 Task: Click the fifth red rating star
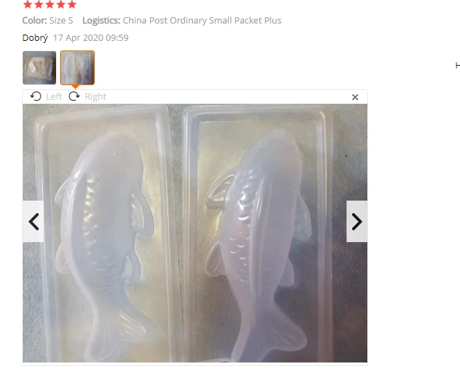72,4
